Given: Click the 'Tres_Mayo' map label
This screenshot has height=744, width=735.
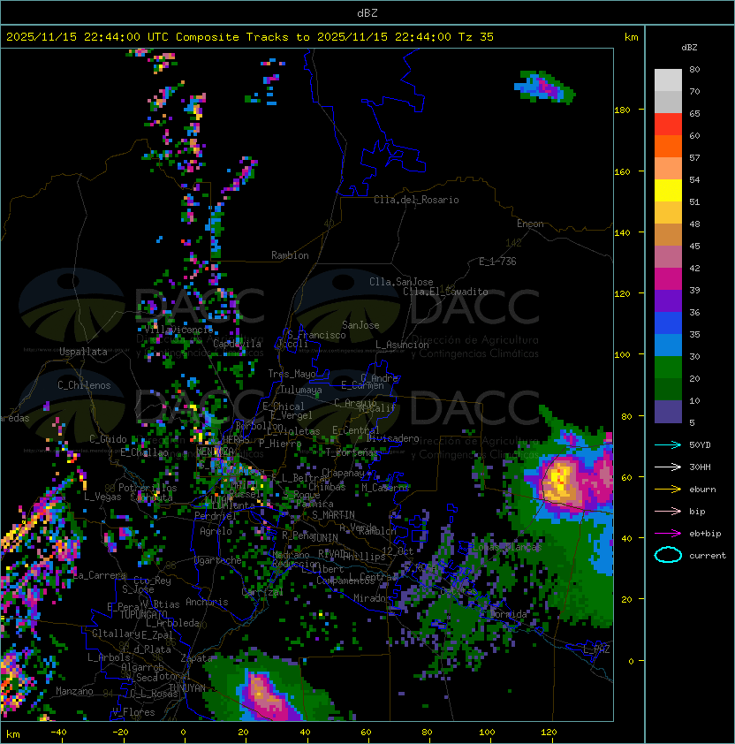Looking at the screenshot, I should tap(292, 374).
